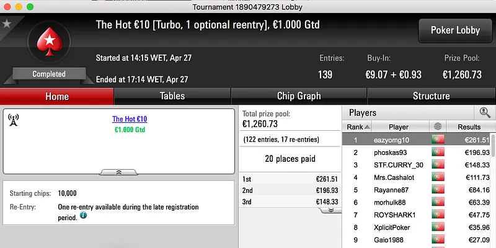The width and height of the screenshot is (496, 248).
Task: Sort the players list by Rank
Action: tap(358, 126)
